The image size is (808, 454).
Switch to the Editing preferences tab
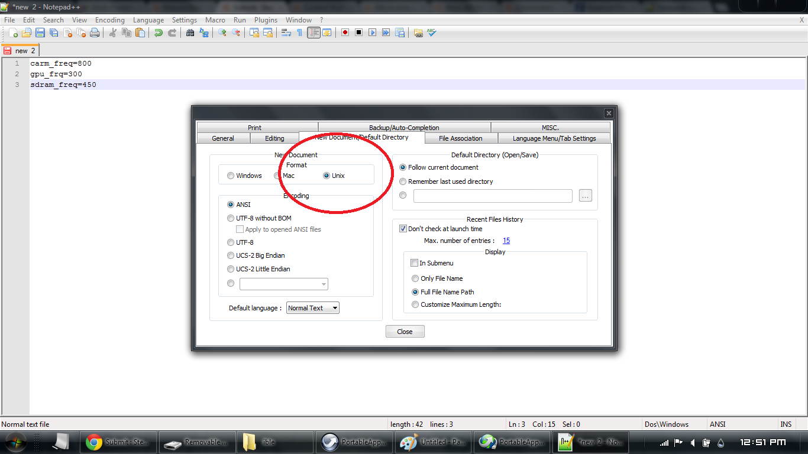coord(274,138)
